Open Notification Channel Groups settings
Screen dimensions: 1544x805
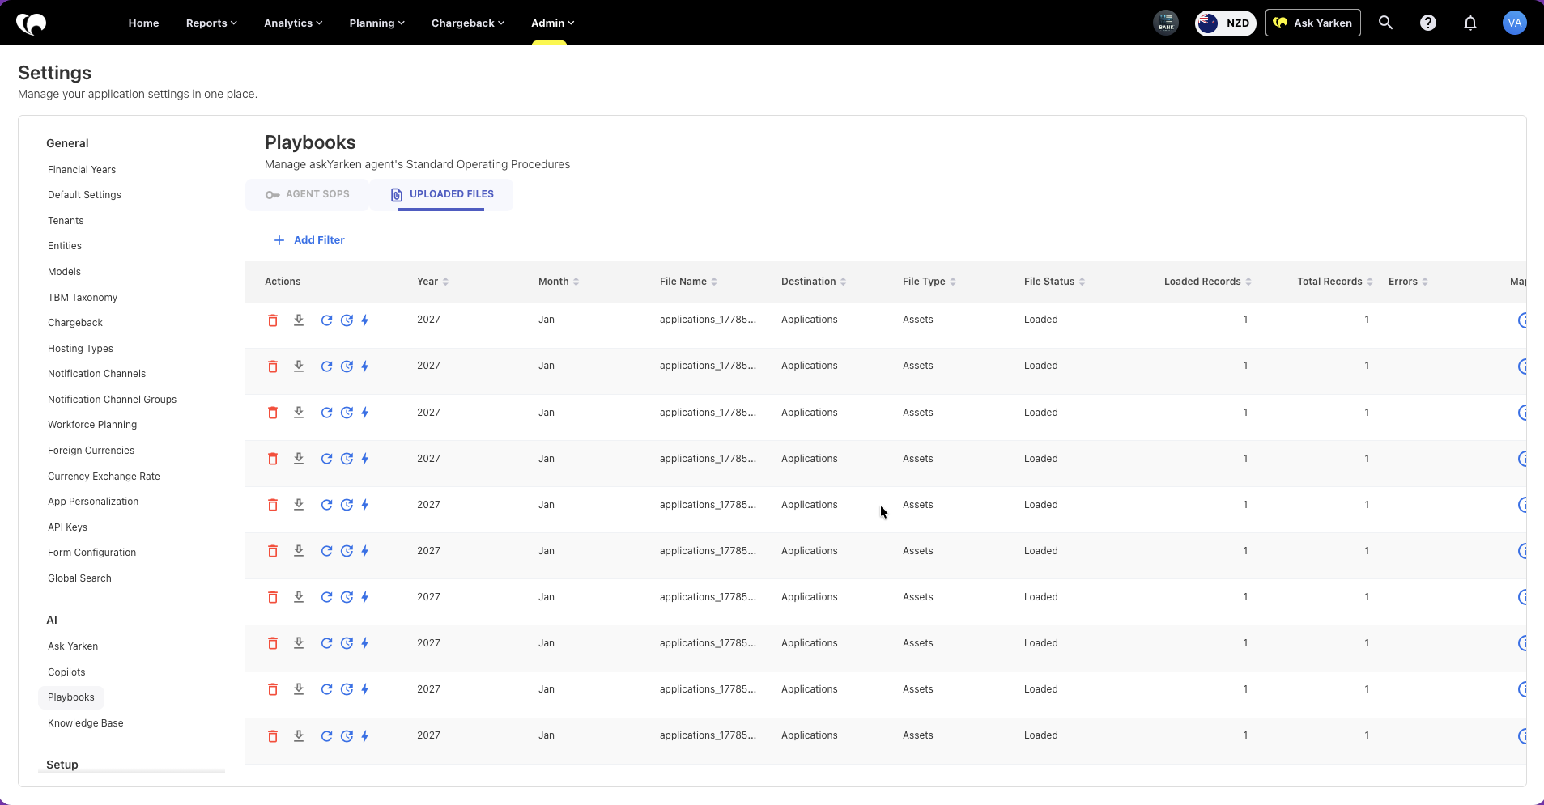pos(112,400)
